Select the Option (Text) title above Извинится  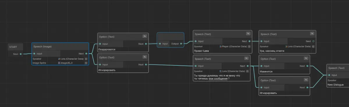tap(268, 59)
